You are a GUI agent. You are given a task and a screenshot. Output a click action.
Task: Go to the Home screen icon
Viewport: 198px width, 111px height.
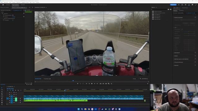coord(3,5)
